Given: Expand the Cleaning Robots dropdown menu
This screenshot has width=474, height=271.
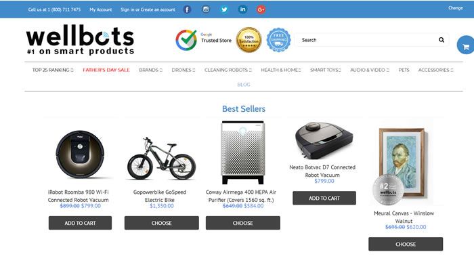Looking at the screenshot, I should coord(228,70).
